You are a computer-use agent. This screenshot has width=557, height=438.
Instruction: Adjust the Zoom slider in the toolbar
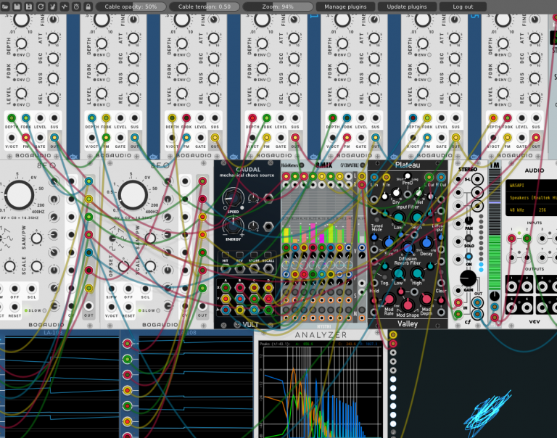click(x=278, y=7)
